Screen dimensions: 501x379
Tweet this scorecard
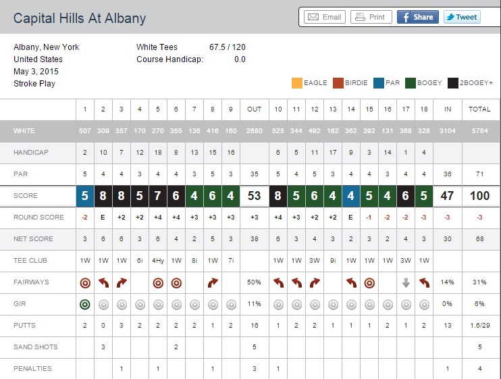pos(462,17)
